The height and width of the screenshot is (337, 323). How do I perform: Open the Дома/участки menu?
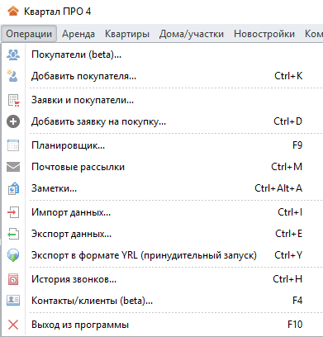(192, 34)
